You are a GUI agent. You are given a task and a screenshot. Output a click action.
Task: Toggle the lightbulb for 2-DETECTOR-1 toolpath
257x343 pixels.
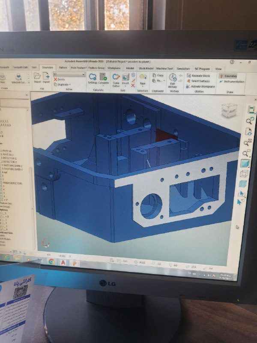[x=2, y=158]
